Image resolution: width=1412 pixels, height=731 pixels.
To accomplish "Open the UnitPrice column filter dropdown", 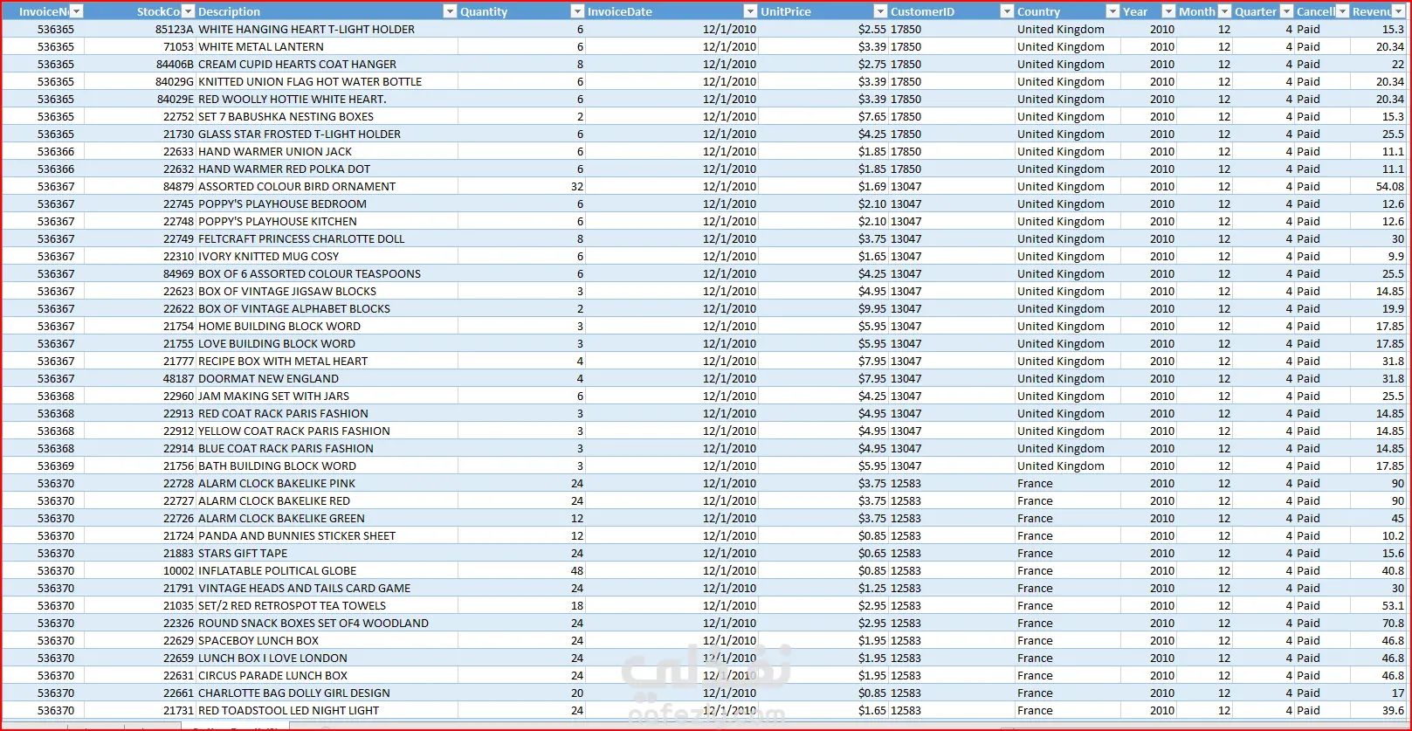I will click(880, 11).
